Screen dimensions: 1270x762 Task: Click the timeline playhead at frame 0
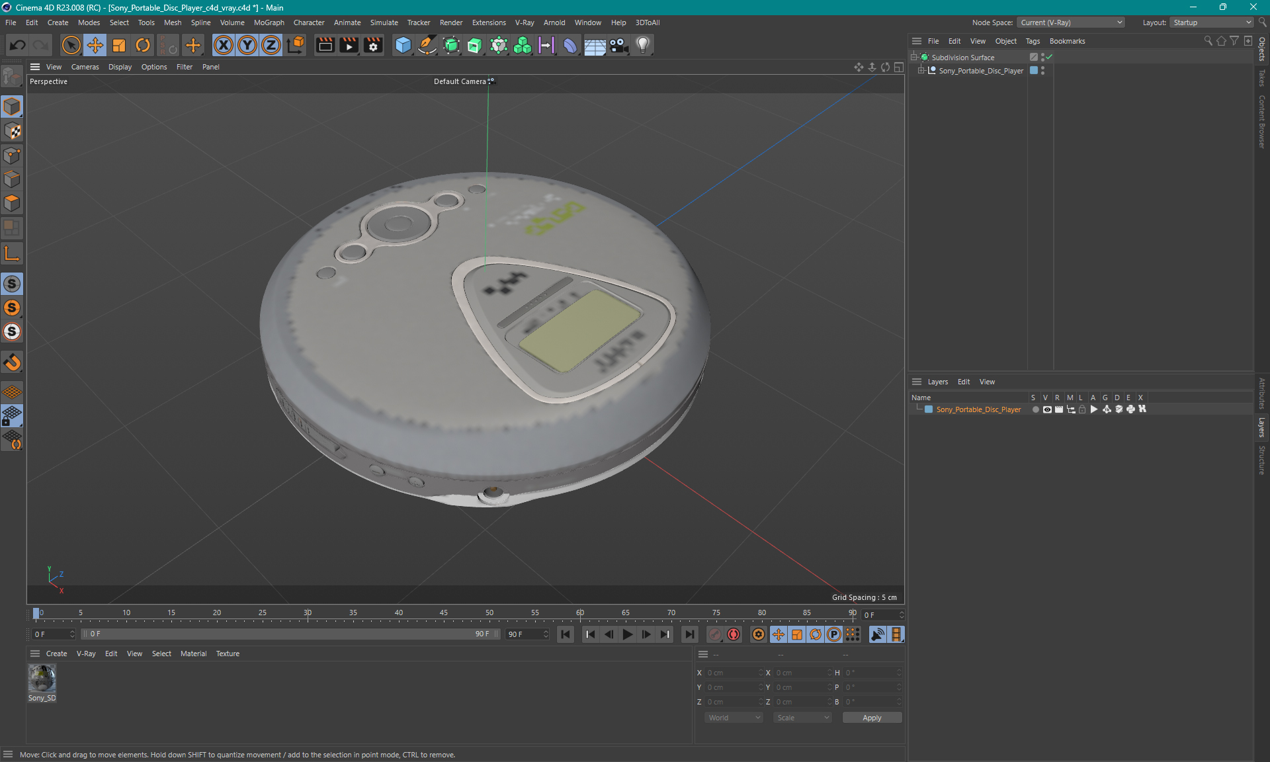(36, 613)
